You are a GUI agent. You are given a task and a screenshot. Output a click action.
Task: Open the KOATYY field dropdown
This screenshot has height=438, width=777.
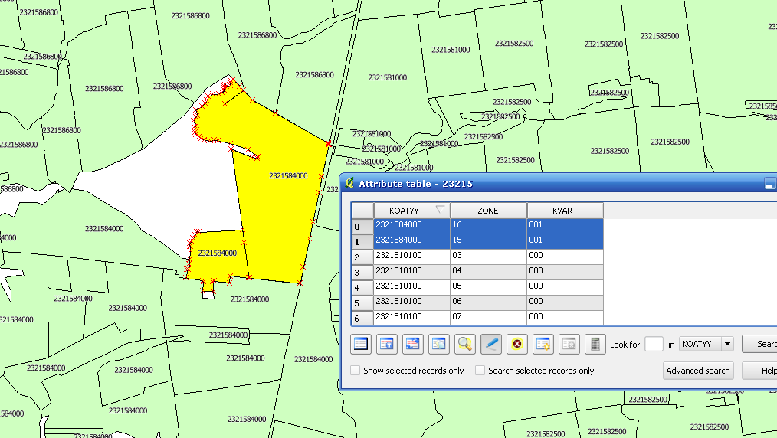[726, 345]
